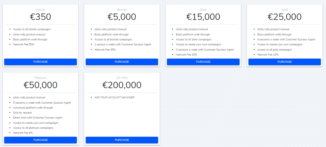Select the Platinum plan title
This screenshot has width=326, height=147.
40,78
